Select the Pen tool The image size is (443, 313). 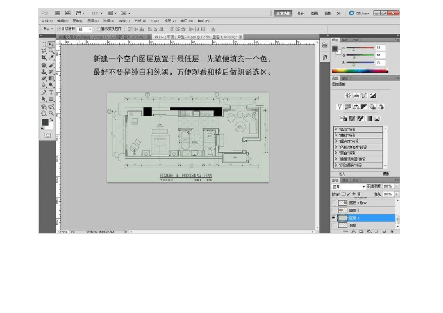(44, 93)
